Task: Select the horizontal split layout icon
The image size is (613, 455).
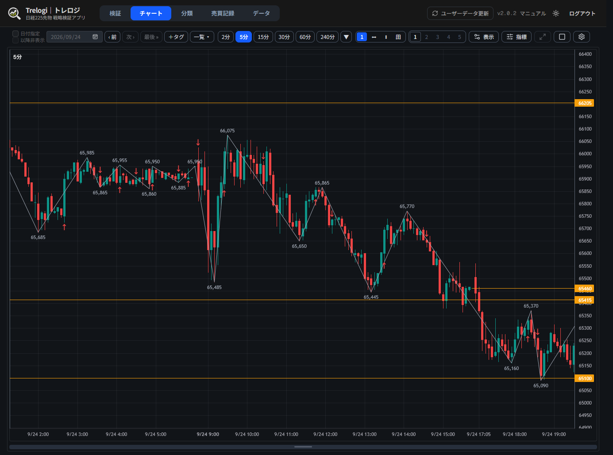Action: (374, 37)
